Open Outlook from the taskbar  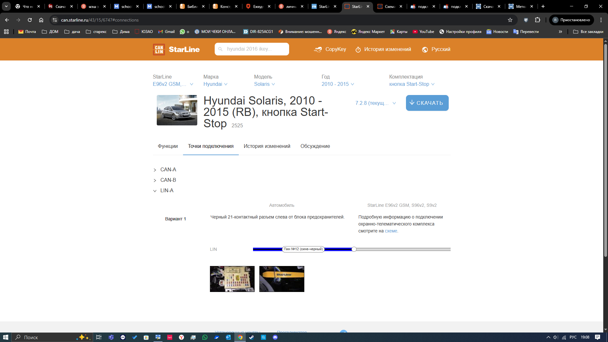pyautogui.click(x=228, y=337)
